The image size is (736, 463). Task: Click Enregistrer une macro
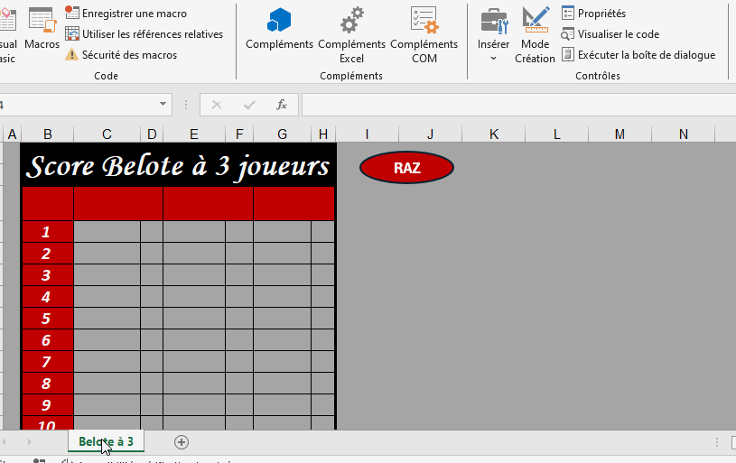134,14
